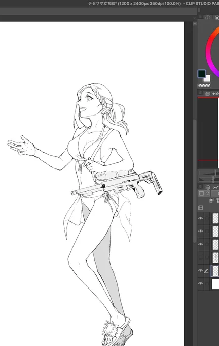The height and width of the screenshot is (346, 219).
Task: Click the title text テセサマ立ち絵
Action: 102,4
